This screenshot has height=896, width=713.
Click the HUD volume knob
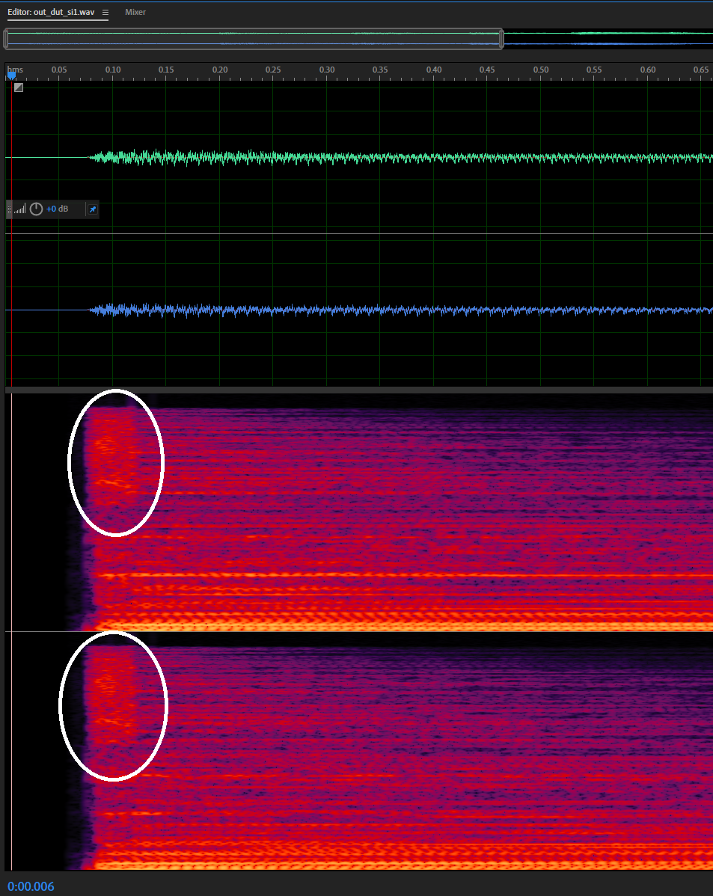click(36, 209)
